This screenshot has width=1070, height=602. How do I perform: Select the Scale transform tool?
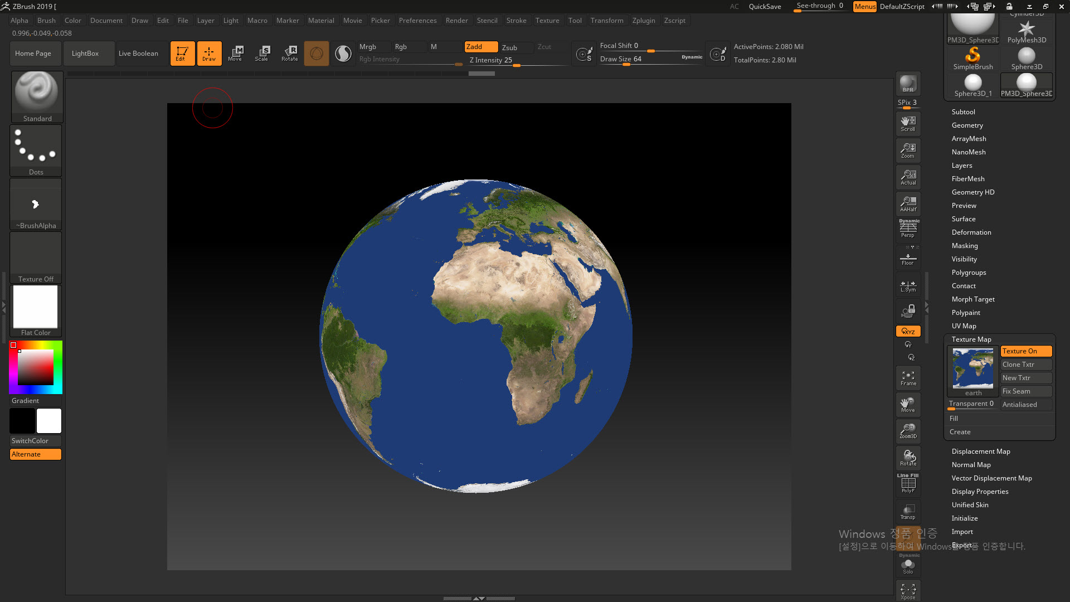pos(261,54)
